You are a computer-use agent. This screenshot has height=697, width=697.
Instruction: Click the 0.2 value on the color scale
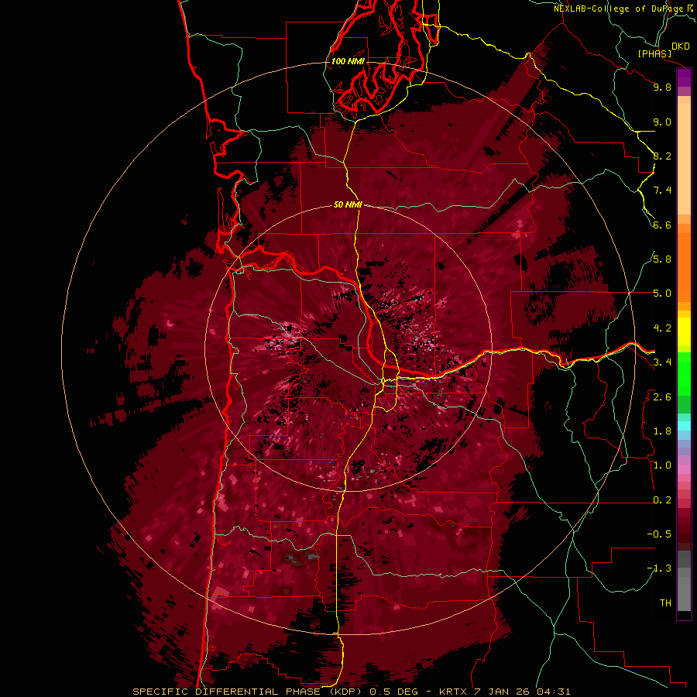tap(662, 500)
